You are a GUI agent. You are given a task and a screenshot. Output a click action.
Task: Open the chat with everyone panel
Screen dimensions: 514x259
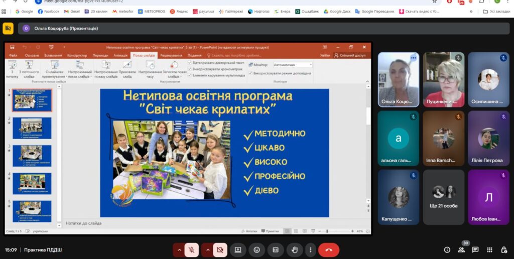(475, 250)
